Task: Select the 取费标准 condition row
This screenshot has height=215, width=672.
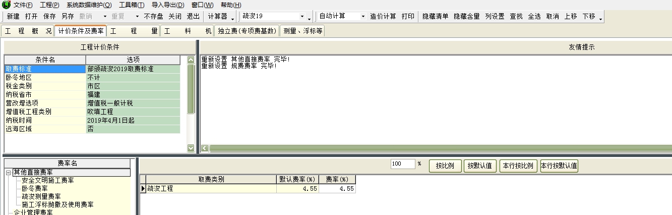Action: click(x=45, y=69)
